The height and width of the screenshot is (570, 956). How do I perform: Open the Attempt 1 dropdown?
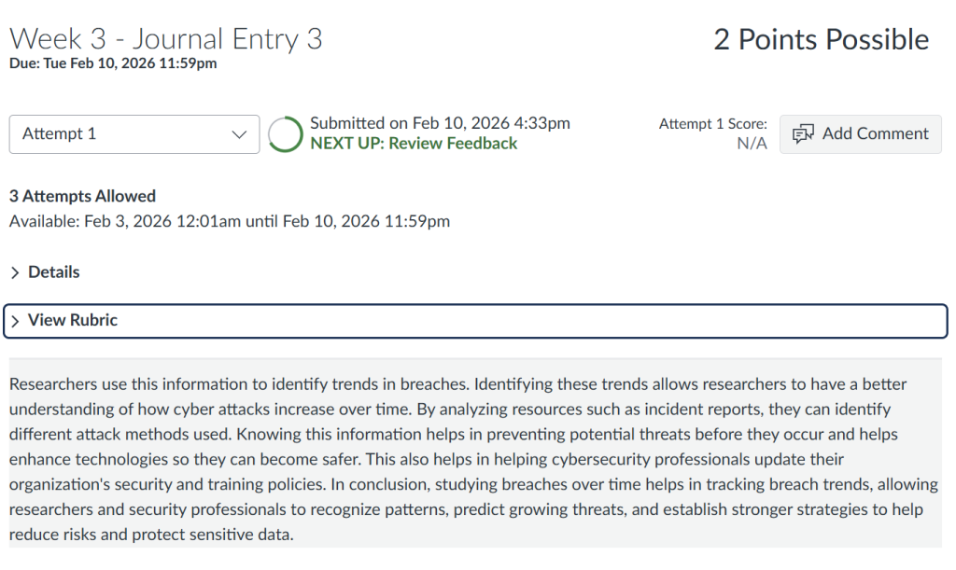point(134,134)
